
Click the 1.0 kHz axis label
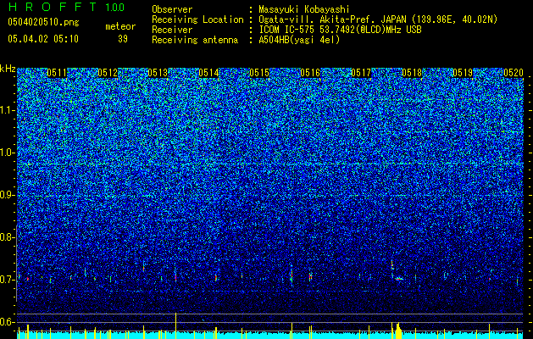coord(8,153)
